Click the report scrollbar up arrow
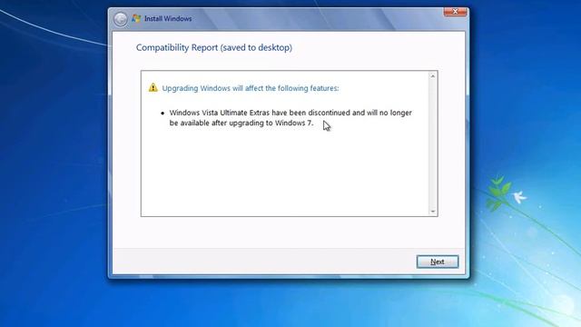Screen dimensions: 581x327 [x=432, y=76]
